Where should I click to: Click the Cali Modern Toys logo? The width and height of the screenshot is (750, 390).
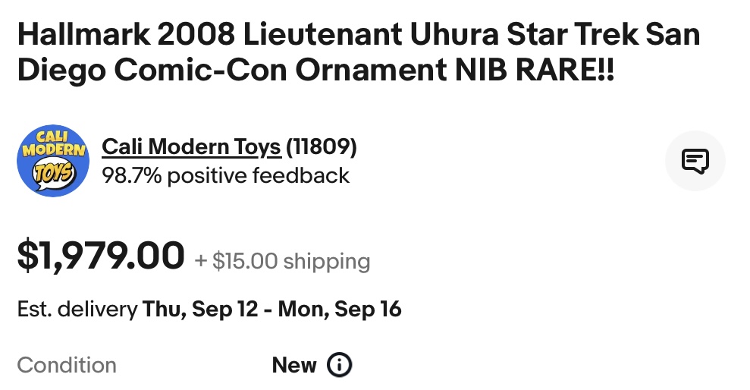(53, 160)
